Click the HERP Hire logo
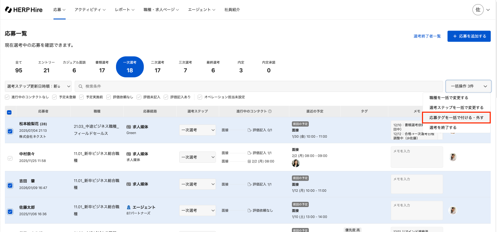This screenshot has width=497, height=232. [x=24, y=10]
